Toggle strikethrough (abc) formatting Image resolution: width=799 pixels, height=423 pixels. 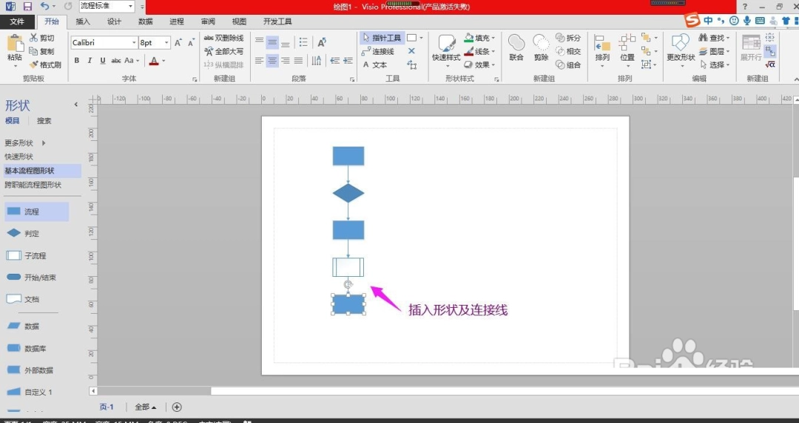[x=115, y=61]
